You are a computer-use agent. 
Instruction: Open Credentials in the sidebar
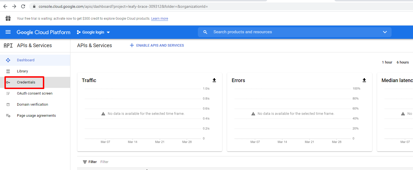click(35, 82)
